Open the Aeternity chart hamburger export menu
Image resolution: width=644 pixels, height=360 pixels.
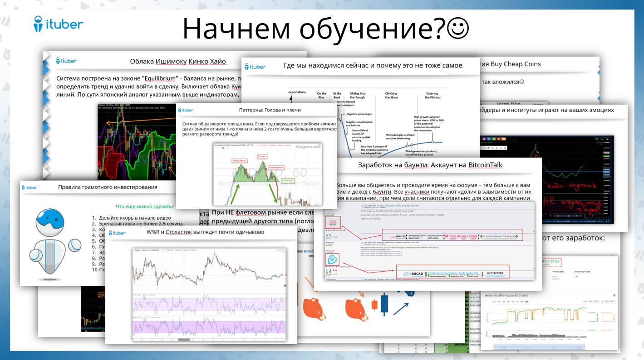pyautogui.click(x=615, y=295)
